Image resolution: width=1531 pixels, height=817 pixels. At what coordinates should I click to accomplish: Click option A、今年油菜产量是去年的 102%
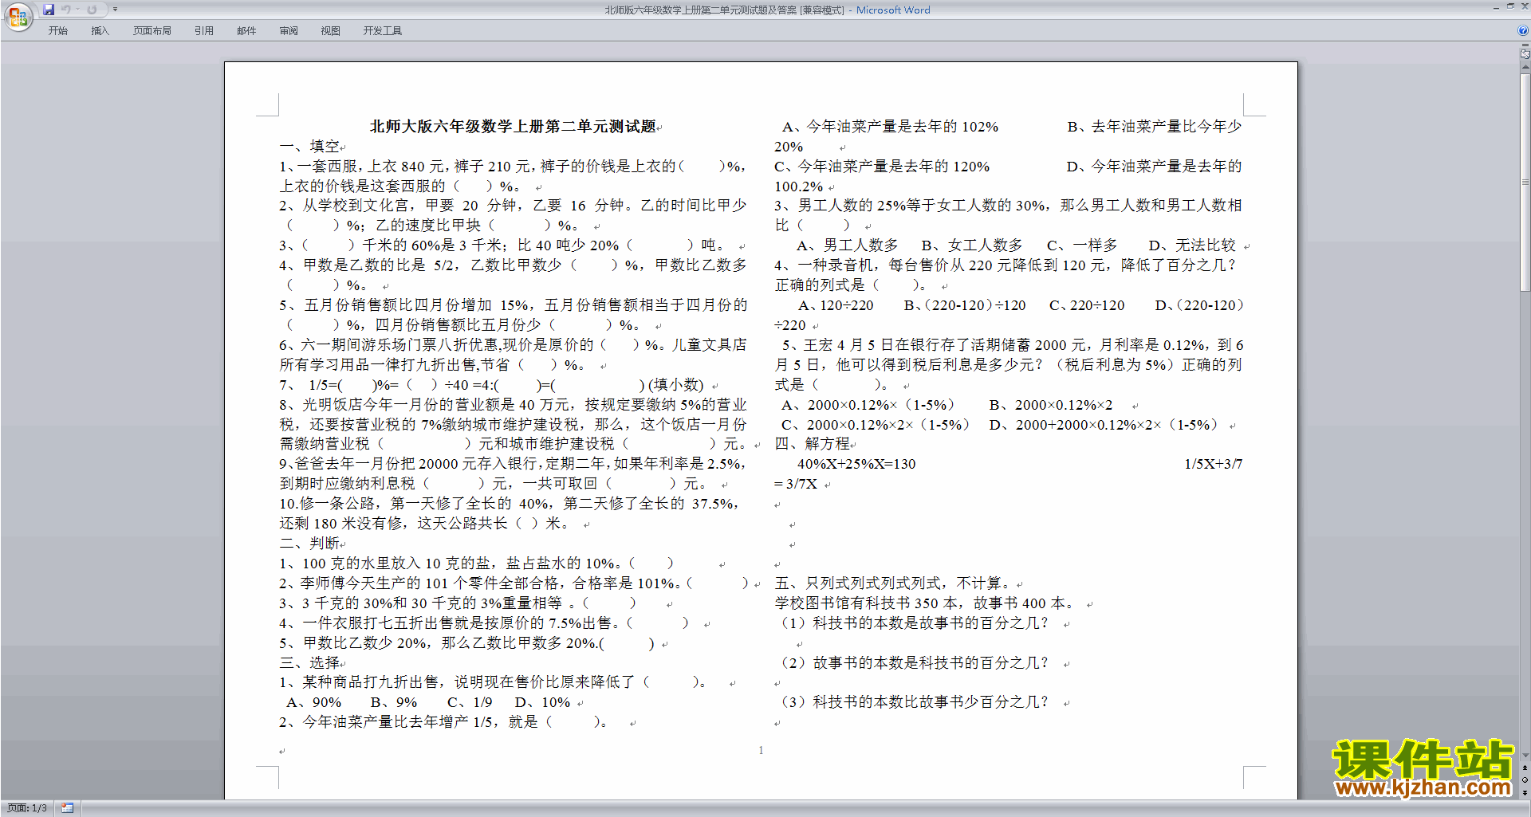click(x=890, y=127)
